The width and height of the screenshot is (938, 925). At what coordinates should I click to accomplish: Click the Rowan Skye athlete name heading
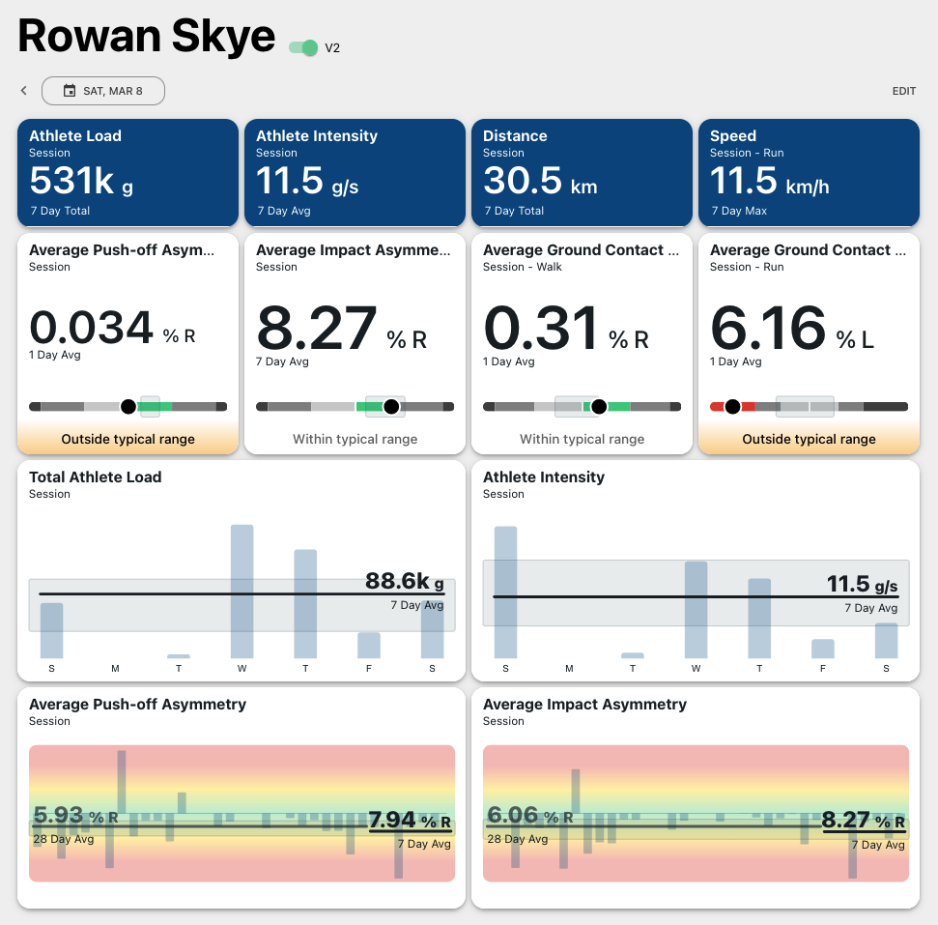click(147, 36)
